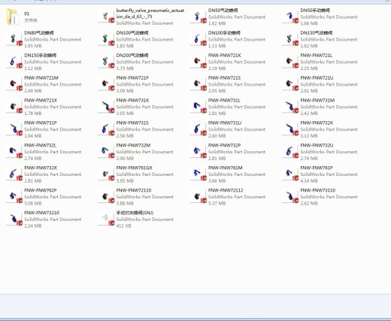
Task: Select the file name FNW-FNW732P
Action: [x=224, y=145]
